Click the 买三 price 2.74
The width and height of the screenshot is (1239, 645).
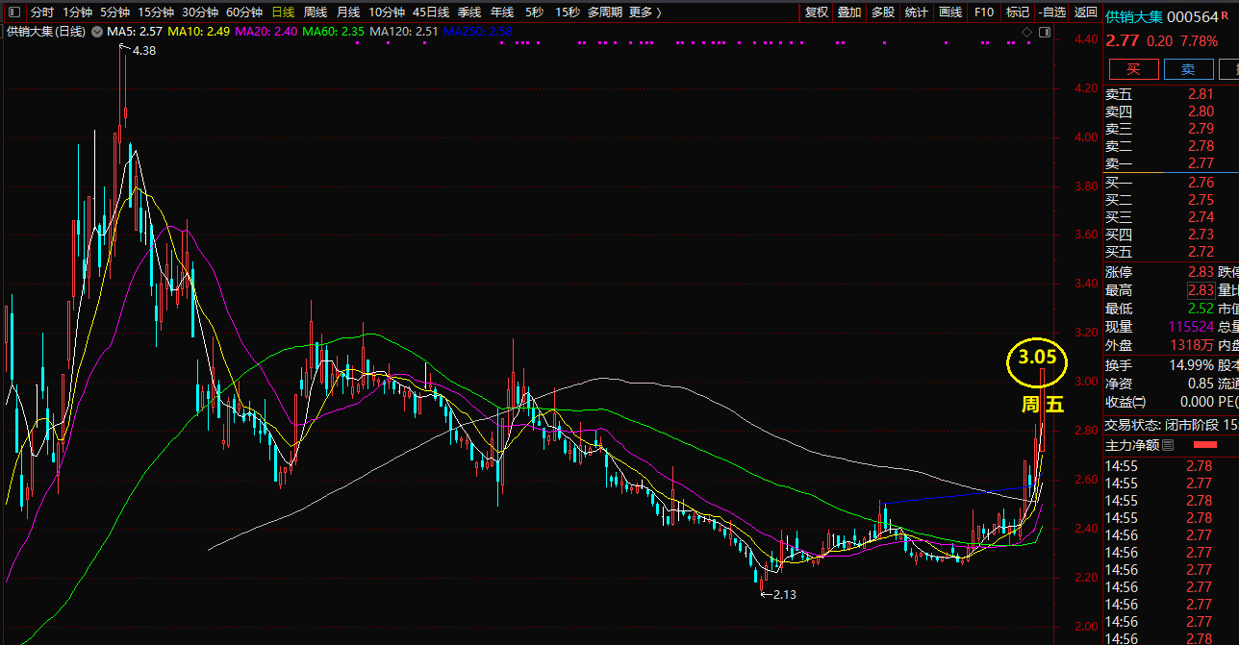[x=1201, y=217]
